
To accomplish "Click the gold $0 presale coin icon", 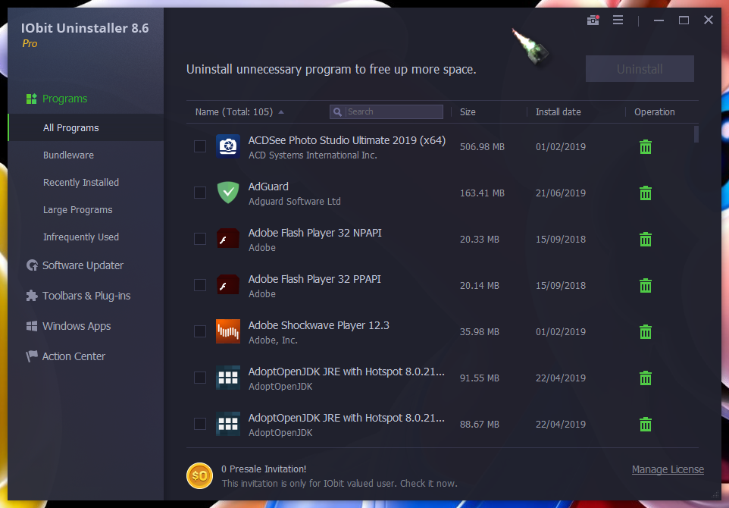I will point(199,476).
